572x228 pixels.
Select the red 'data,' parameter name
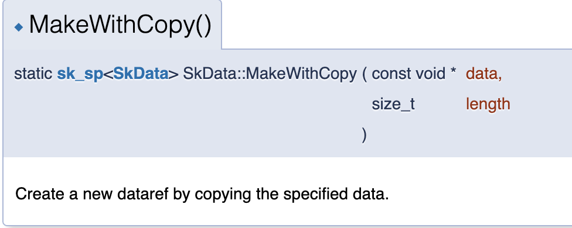pos(484,74)
